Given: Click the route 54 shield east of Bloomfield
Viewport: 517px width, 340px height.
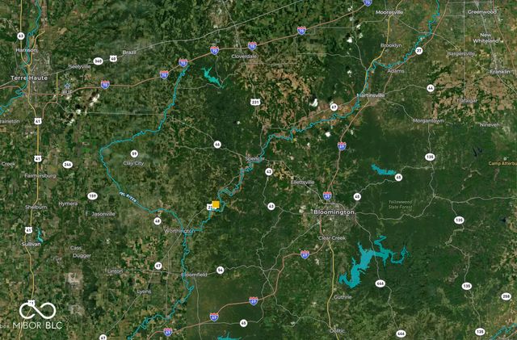Looking at the screenshot, I should tap(221, 271).
